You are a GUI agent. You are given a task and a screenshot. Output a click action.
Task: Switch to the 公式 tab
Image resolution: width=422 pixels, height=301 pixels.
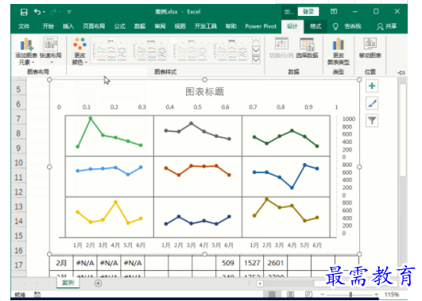[x=119, y=26]
